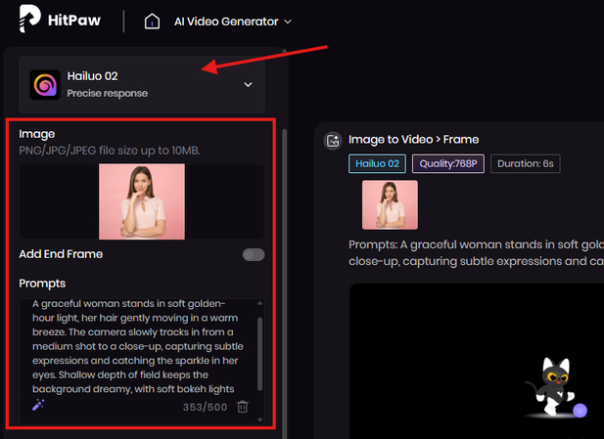
Task: Clear the prompt with the trash icon
Action: point(243,407)
